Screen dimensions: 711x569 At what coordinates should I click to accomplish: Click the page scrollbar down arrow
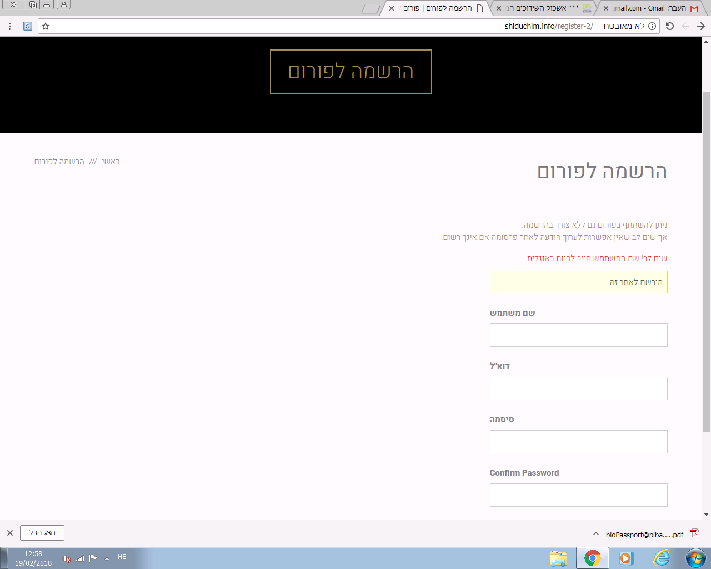tap(707, 515)
